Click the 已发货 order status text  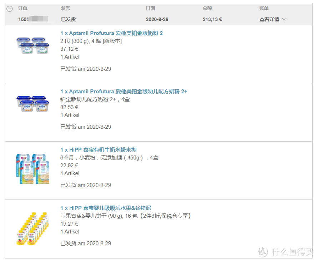[68, 19]
